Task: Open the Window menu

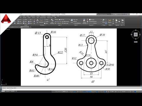Action: tap(54, 16)
